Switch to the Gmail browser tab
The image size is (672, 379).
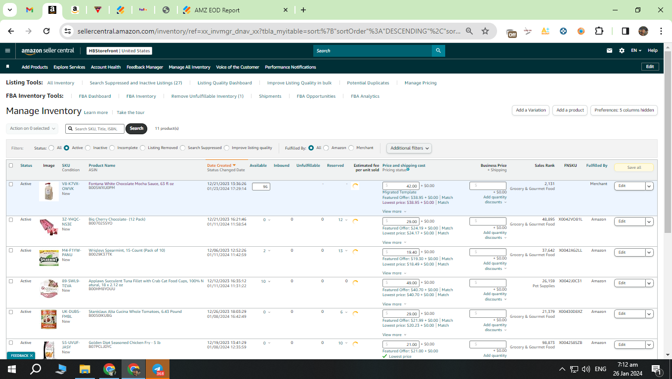coord(29,10)
